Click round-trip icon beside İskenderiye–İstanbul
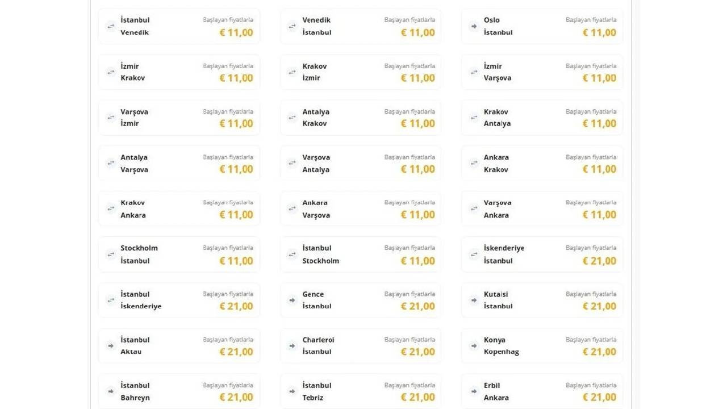Screen dimensions: 727x409 pos(474,254)
